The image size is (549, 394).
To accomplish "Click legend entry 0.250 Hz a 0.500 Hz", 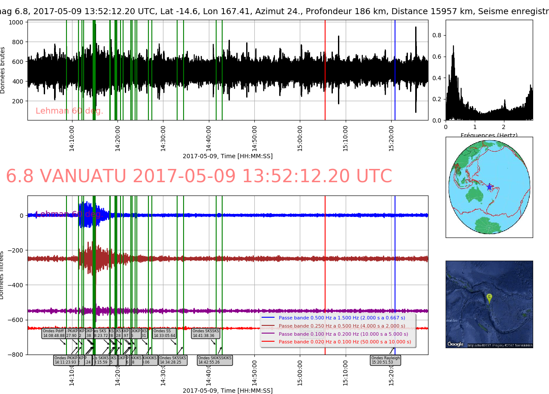I will click(x=341, y=326).
